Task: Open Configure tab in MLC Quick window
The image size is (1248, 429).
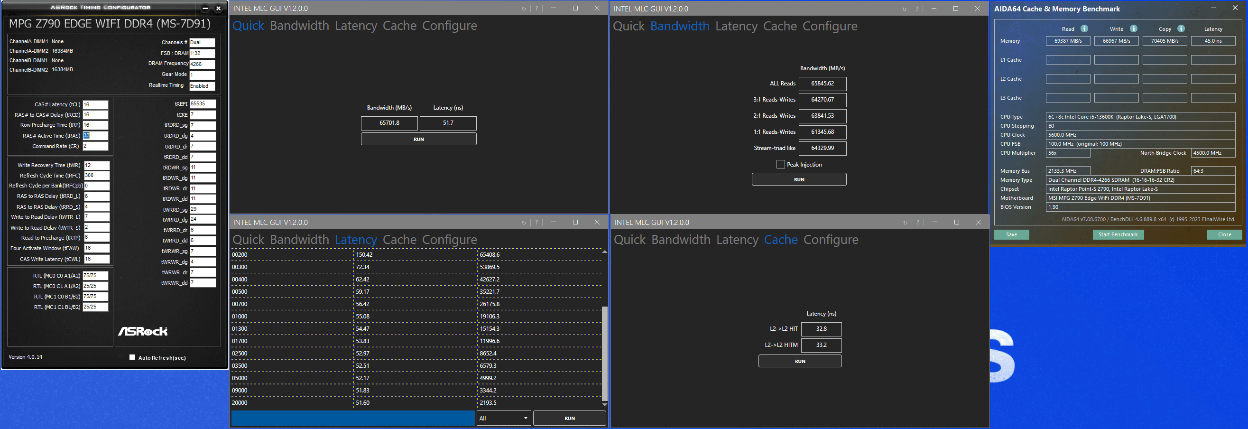Action: click(x=450, y=26)
